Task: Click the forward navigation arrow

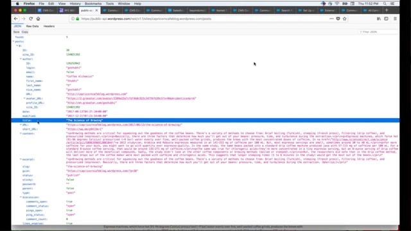Action: point(23,19)
